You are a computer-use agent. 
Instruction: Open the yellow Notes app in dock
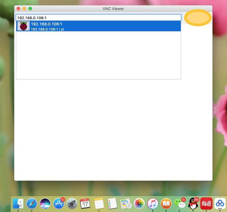coord(99,204)
